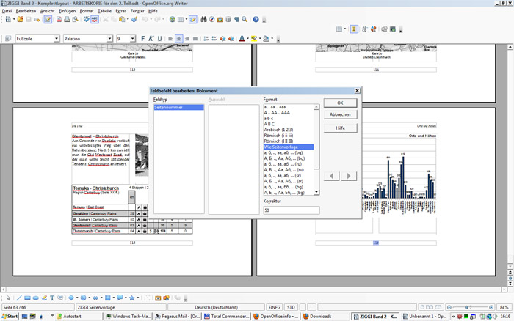The height and width of the screenshot is (321, 514).
Task: Click the Windows Start button
Action: (10, 317)
